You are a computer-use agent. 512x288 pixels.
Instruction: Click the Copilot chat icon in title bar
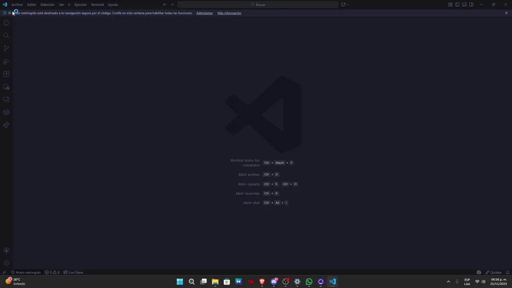coord(343,5)
